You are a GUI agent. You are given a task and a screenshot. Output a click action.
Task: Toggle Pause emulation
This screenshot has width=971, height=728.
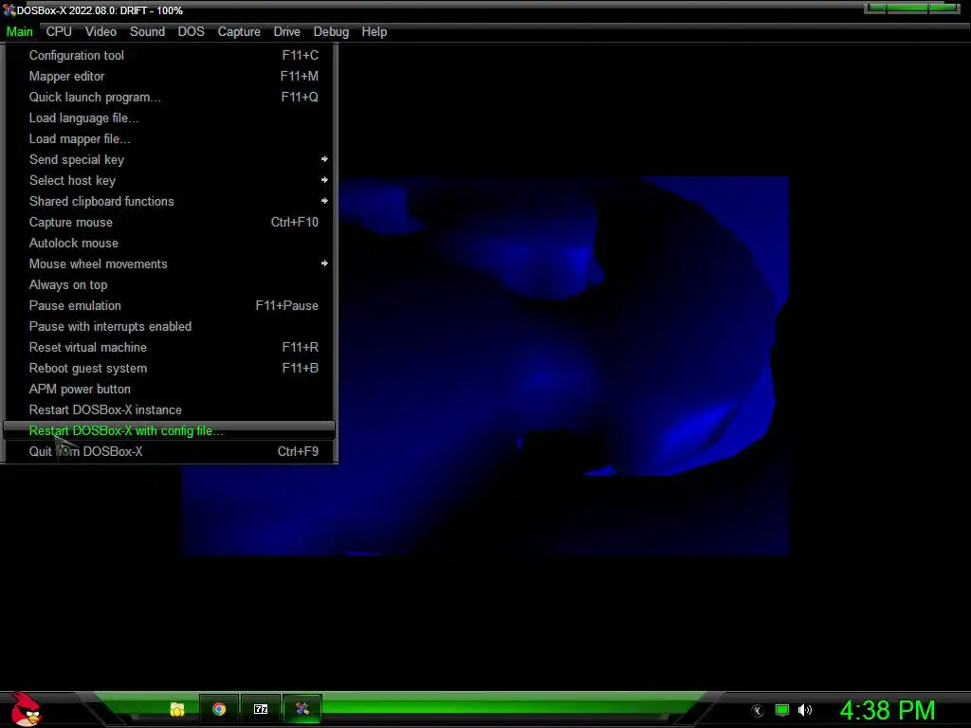(169, 305)
